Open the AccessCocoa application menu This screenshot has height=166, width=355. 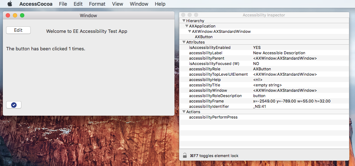point(36,4)
